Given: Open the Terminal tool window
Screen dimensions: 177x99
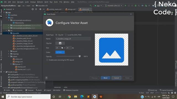Looking at the screenshot, I should click(x=29, y=90).
